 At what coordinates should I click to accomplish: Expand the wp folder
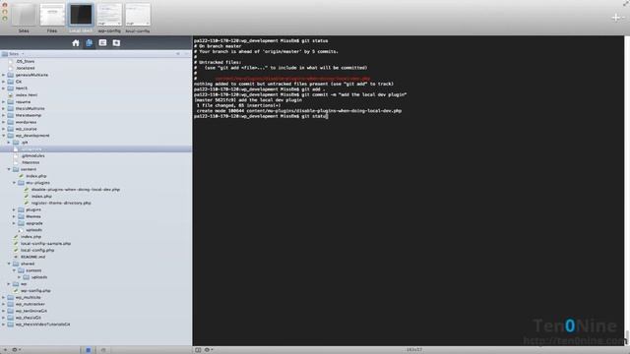coord(9,284)
